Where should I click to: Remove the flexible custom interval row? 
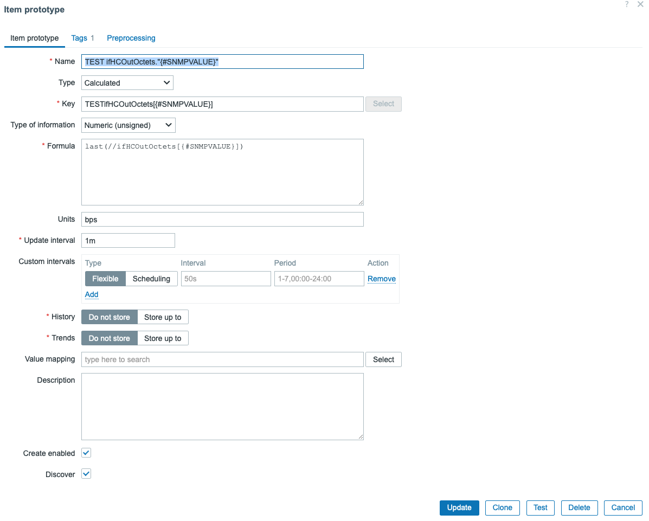click(x=382, y=279)
